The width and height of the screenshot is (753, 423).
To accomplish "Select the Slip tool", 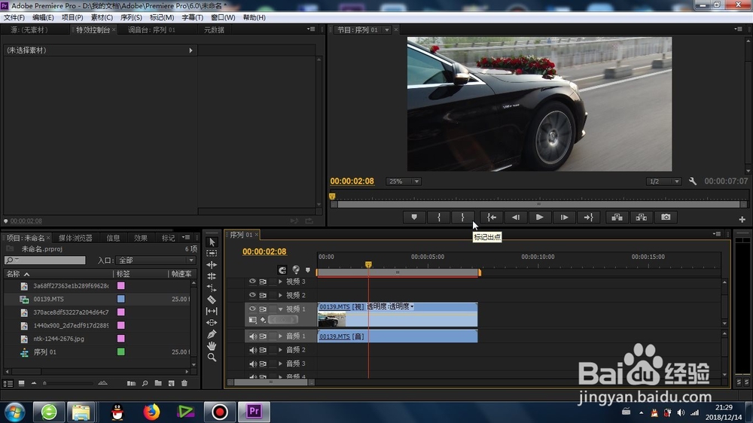I will click(x=212, y=311).
